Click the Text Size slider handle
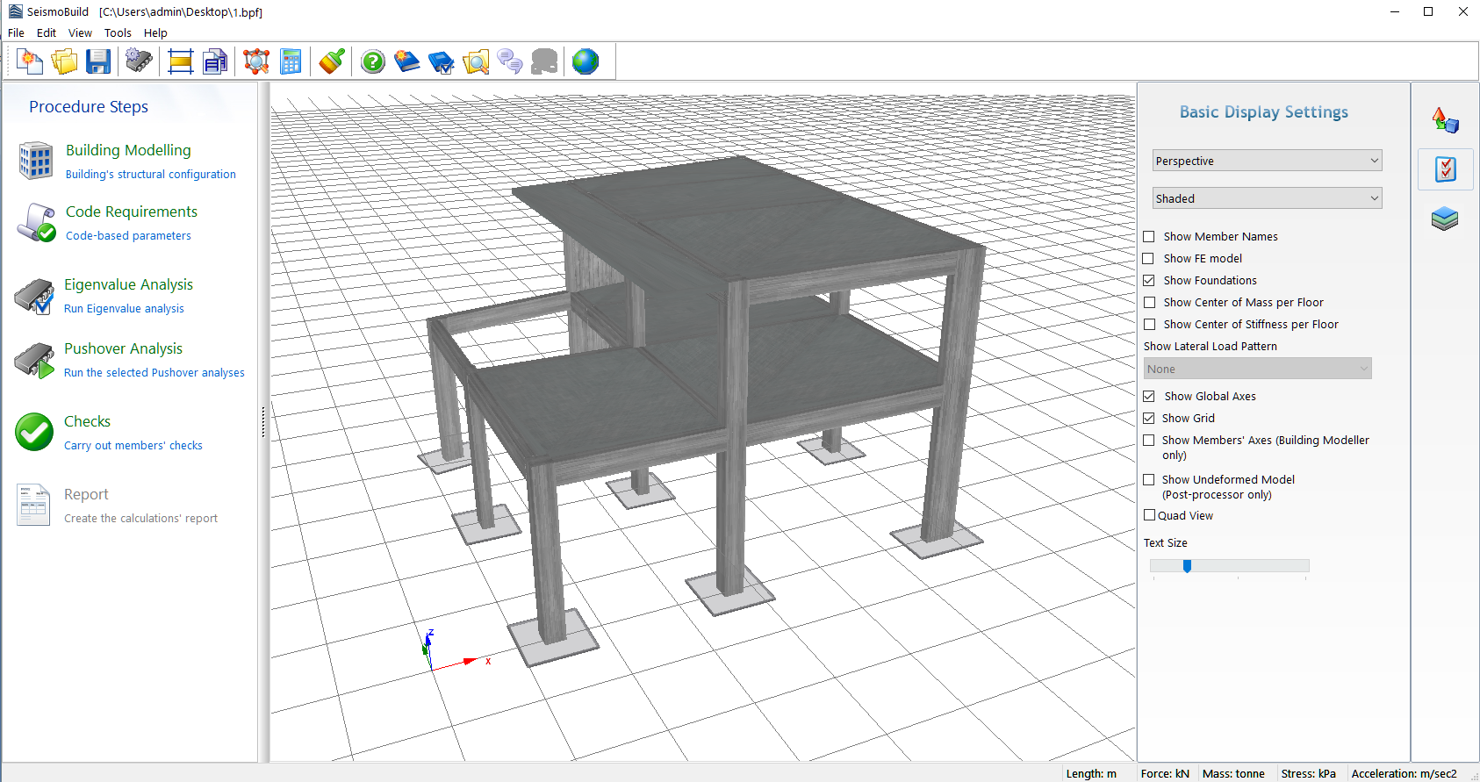Image resolution: width=1480 pixels, height=782 pixels. pos(1187,566)
